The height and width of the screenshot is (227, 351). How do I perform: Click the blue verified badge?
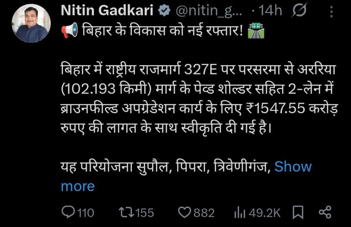point(164,11)
